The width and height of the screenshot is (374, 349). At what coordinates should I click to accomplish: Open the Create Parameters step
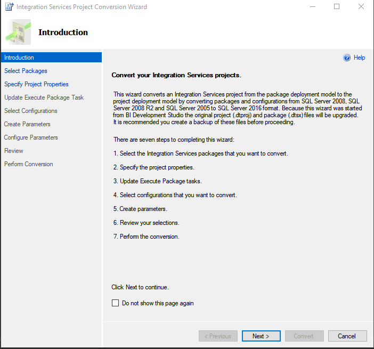(x=27, y=124)
